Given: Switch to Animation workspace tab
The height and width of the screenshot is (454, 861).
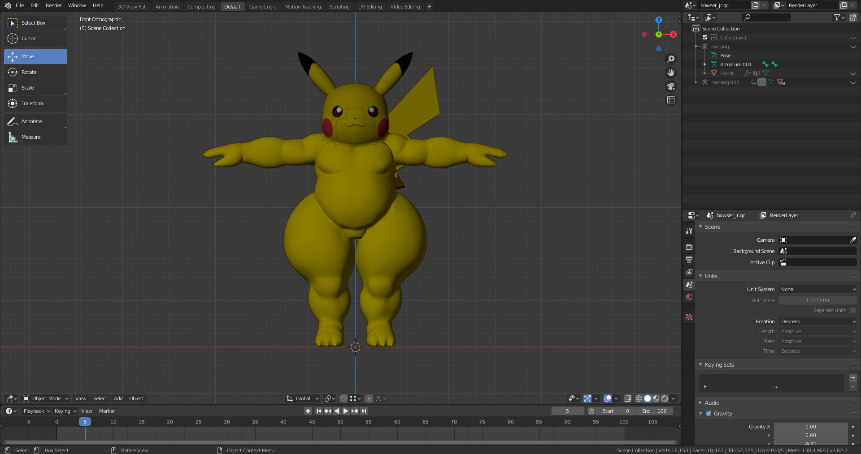Looking at the screenshot, I should pyautogui.click(x=167, y=7).
